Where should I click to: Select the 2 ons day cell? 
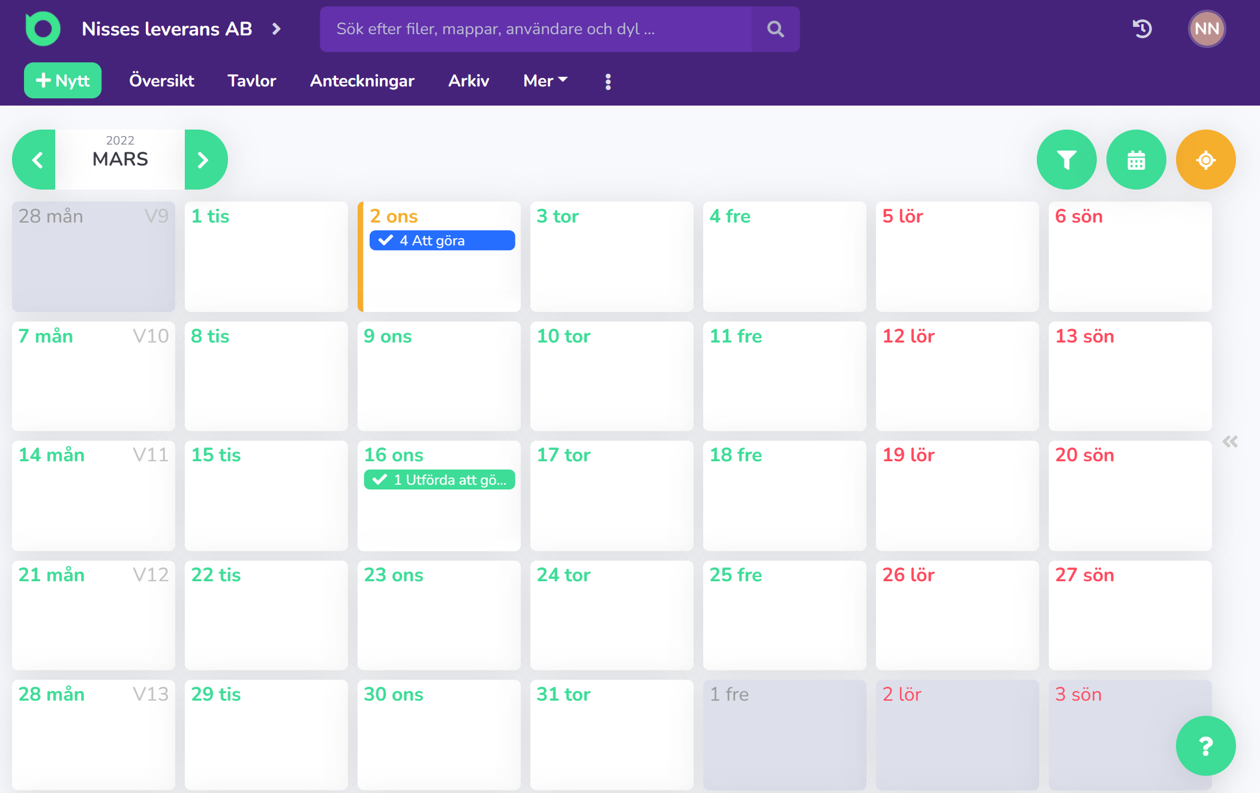tap(439, 257)
